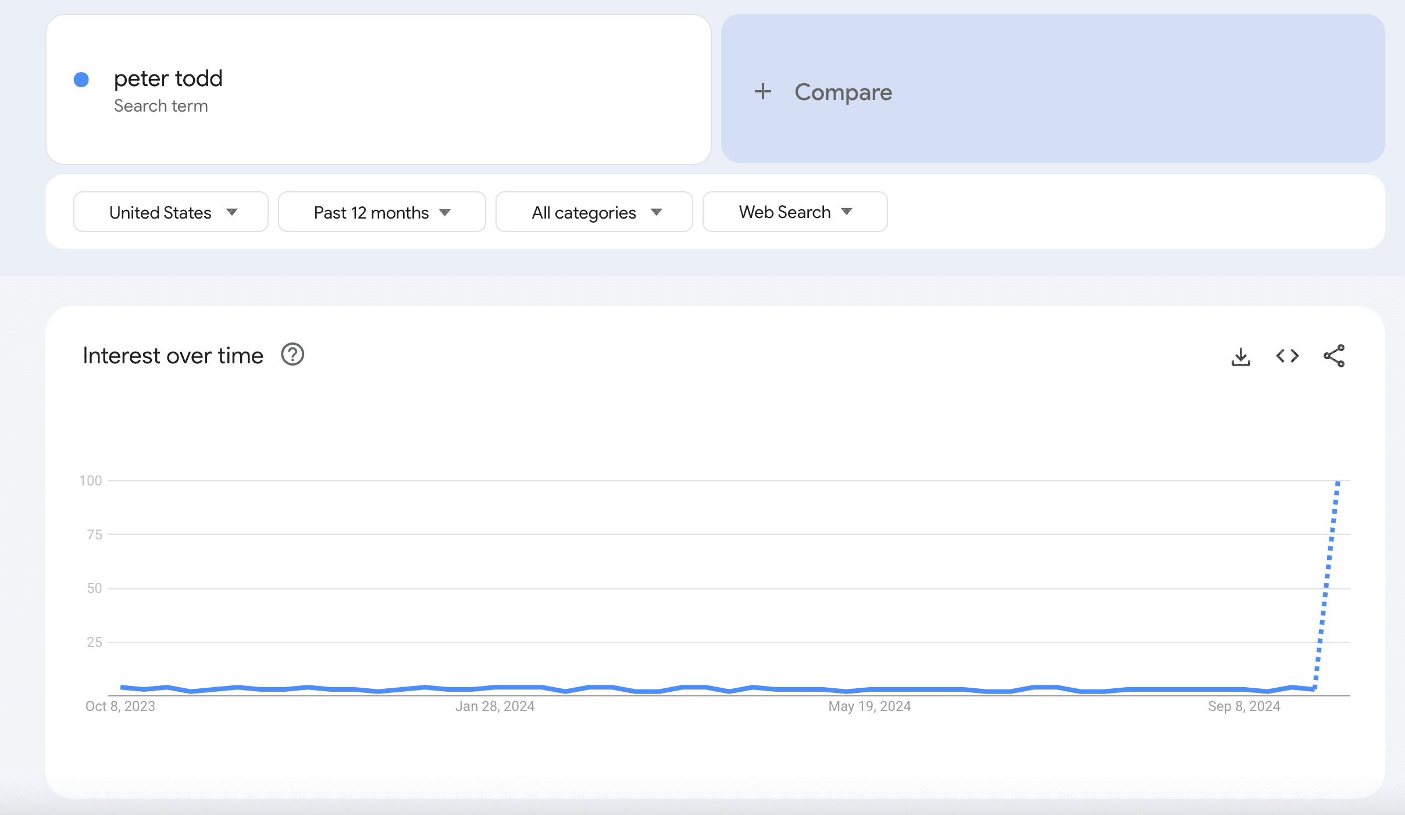Click the Interest over time heading
The image size is (1405, 815).
[173, 356]
